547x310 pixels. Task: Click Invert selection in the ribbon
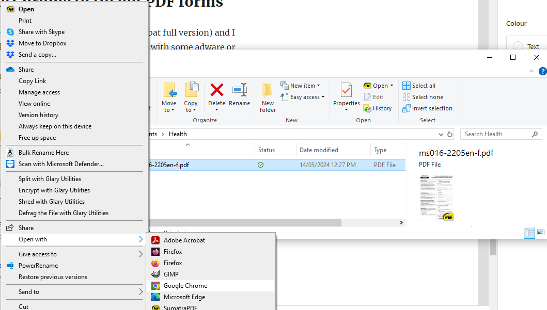point(427,109)
